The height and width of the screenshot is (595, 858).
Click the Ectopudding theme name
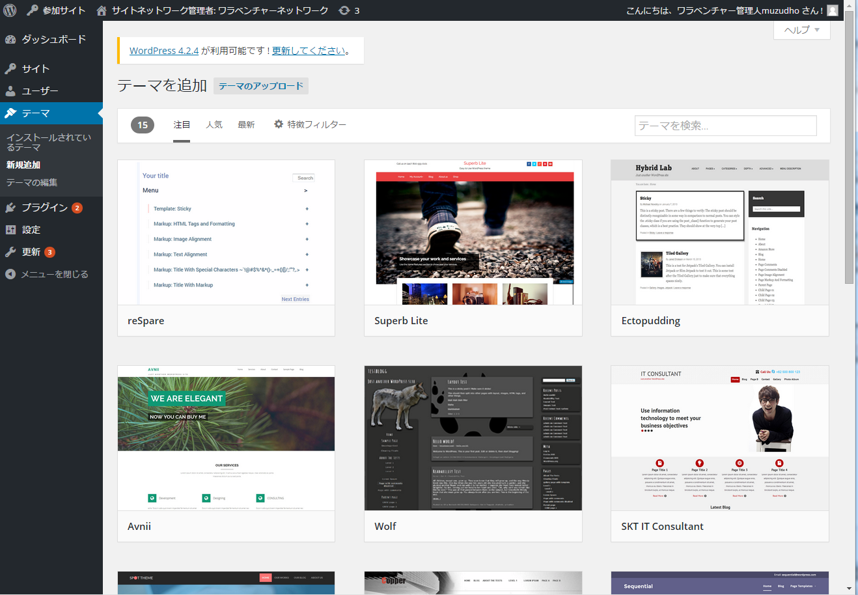coord(651,321)
